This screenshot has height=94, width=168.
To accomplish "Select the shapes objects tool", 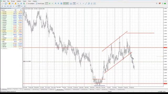I will 94,3.
